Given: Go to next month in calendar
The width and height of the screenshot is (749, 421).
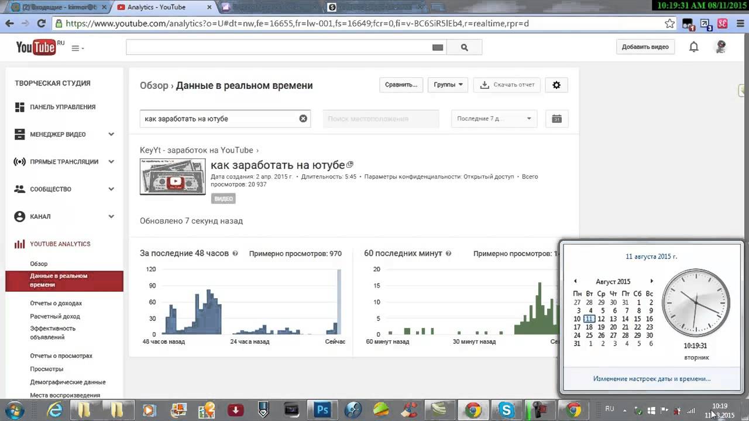Looking at the screenshot, I should click(x=651, y=281).
